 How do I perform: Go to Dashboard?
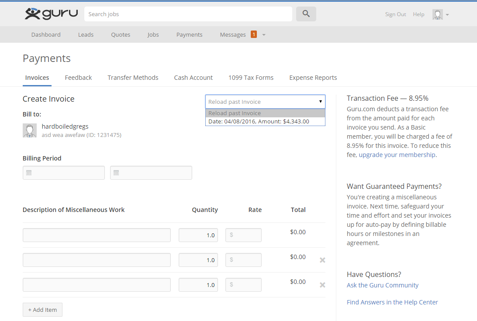(46, 34)
